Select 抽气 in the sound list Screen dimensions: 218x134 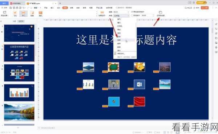click(x=119, y=19)
